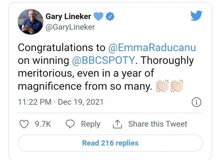Select Share this Tweet
Screen dimensions: 220x160
click(158, 124)
